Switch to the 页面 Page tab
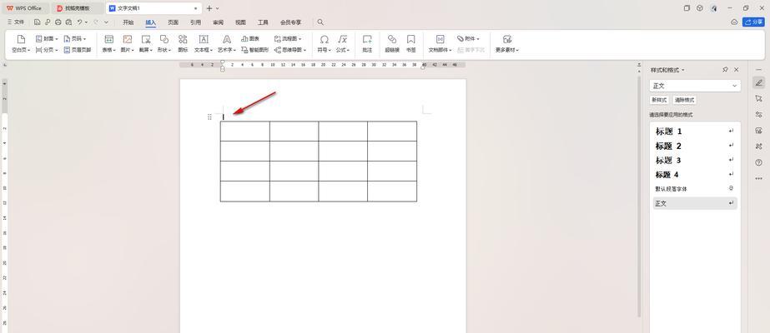Image resolution: width=770 pixels, height=333 pixels. tap(173, 22)
